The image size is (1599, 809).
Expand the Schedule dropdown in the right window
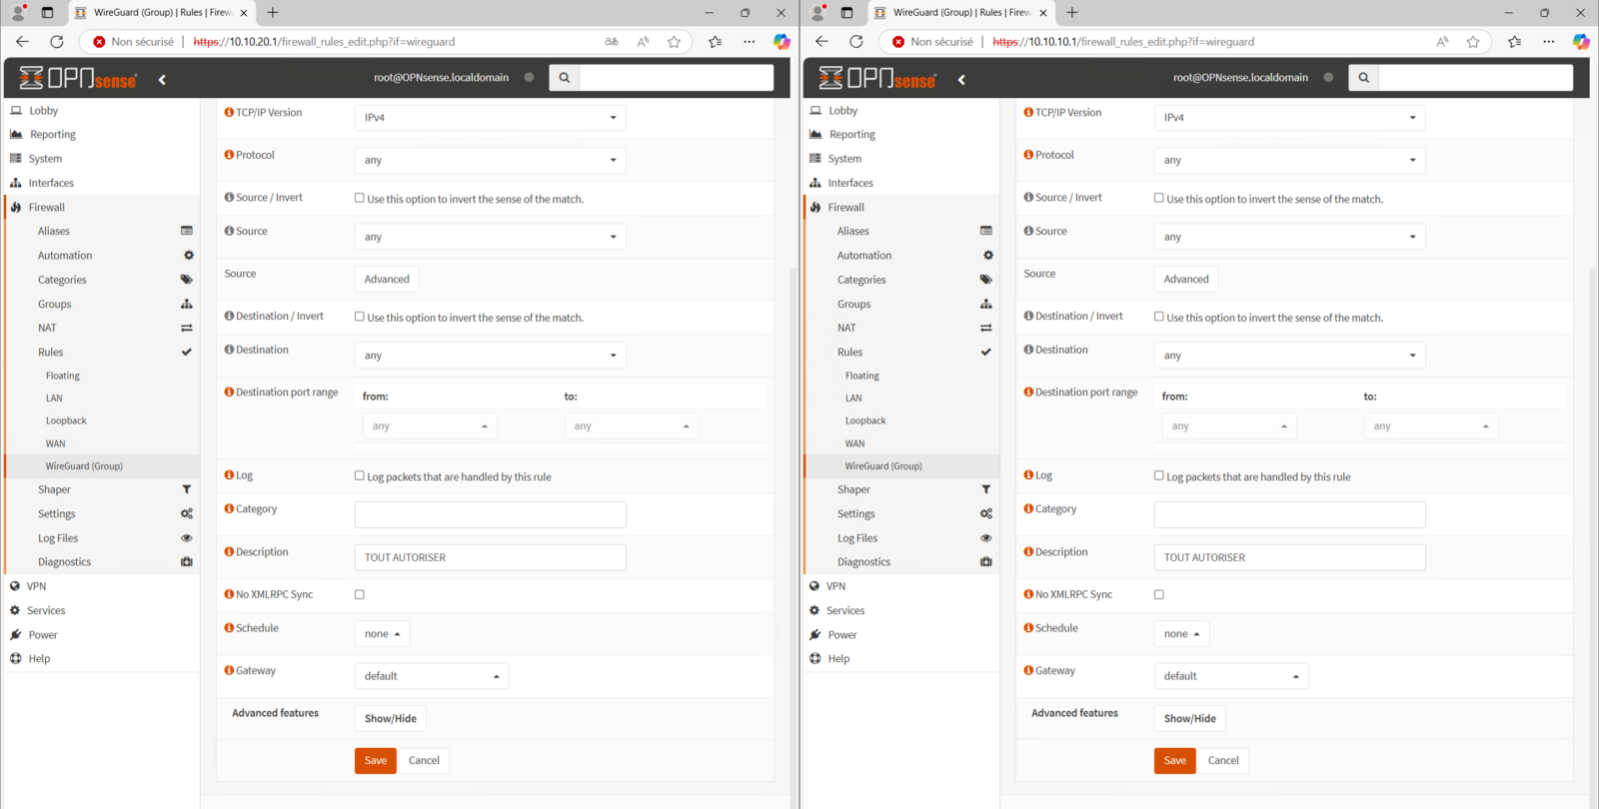click(x=1181, y=634)
